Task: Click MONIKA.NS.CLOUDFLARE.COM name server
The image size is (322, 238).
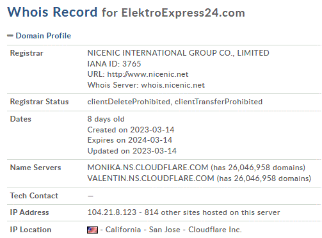Action: (x=148, y=168)
